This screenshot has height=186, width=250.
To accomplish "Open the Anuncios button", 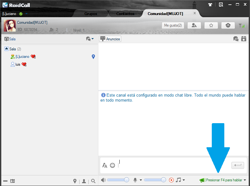I will coord(110,39).
